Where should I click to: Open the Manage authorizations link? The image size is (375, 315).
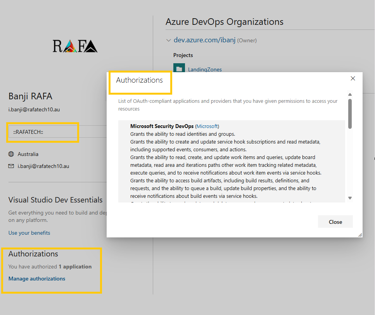[x=36, y=279]
